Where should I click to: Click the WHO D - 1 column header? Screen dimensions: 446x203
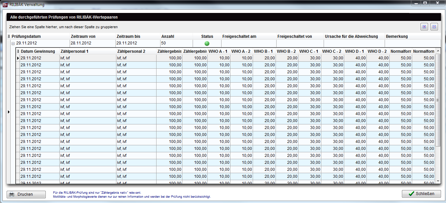355,51
